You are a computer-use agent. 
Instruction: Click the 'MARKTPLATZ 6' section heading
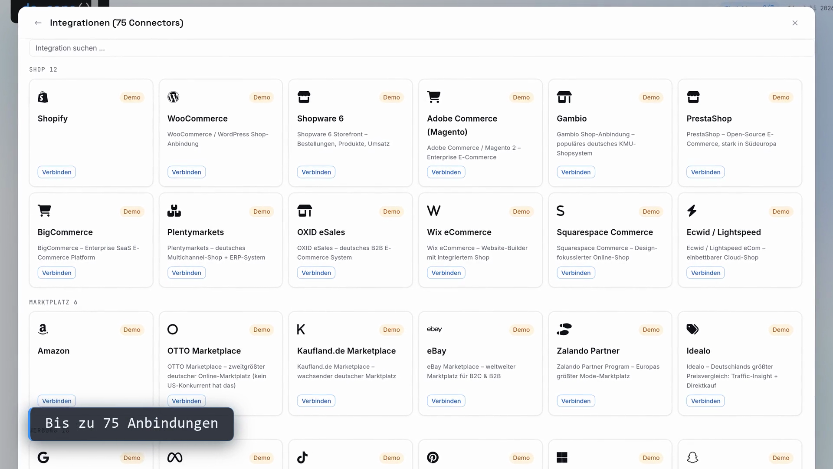pyautogui.click(x=53, y=302)
